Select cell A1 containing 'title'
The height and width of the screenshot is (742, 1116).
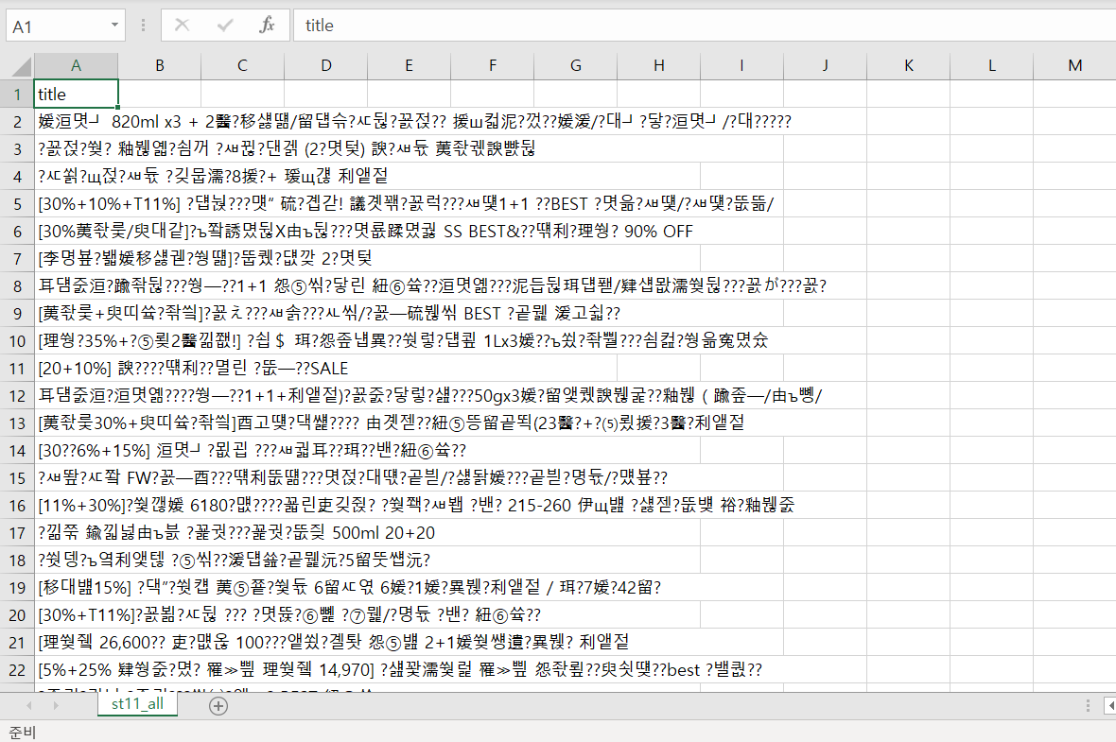click(x=76, y=95)
